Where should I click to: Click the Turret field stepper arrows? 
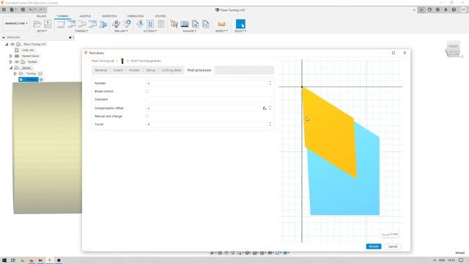pos(270,124)
